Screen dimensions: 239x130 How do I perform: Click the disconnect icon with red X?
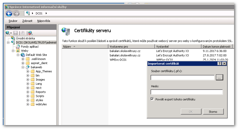pos(30,33)
